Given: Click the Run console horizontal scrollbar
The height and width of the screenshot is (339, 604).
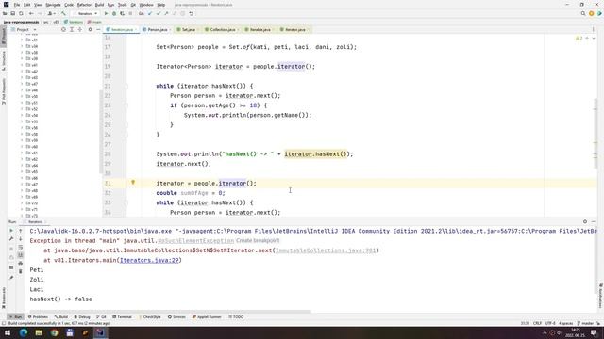Looking at the screenshot, I should (170, 312).
